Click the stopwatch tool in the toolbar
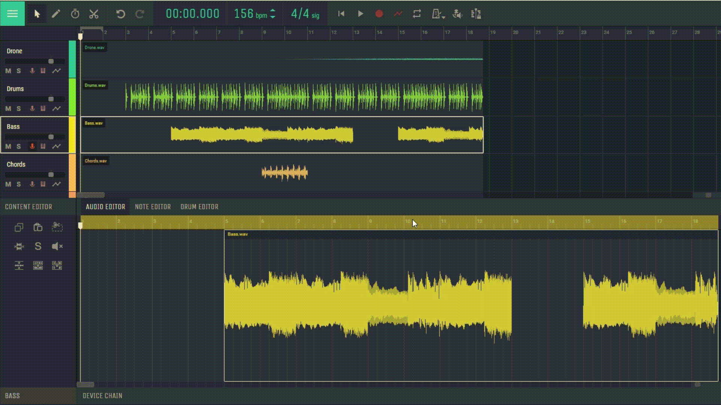 (75, 13)
